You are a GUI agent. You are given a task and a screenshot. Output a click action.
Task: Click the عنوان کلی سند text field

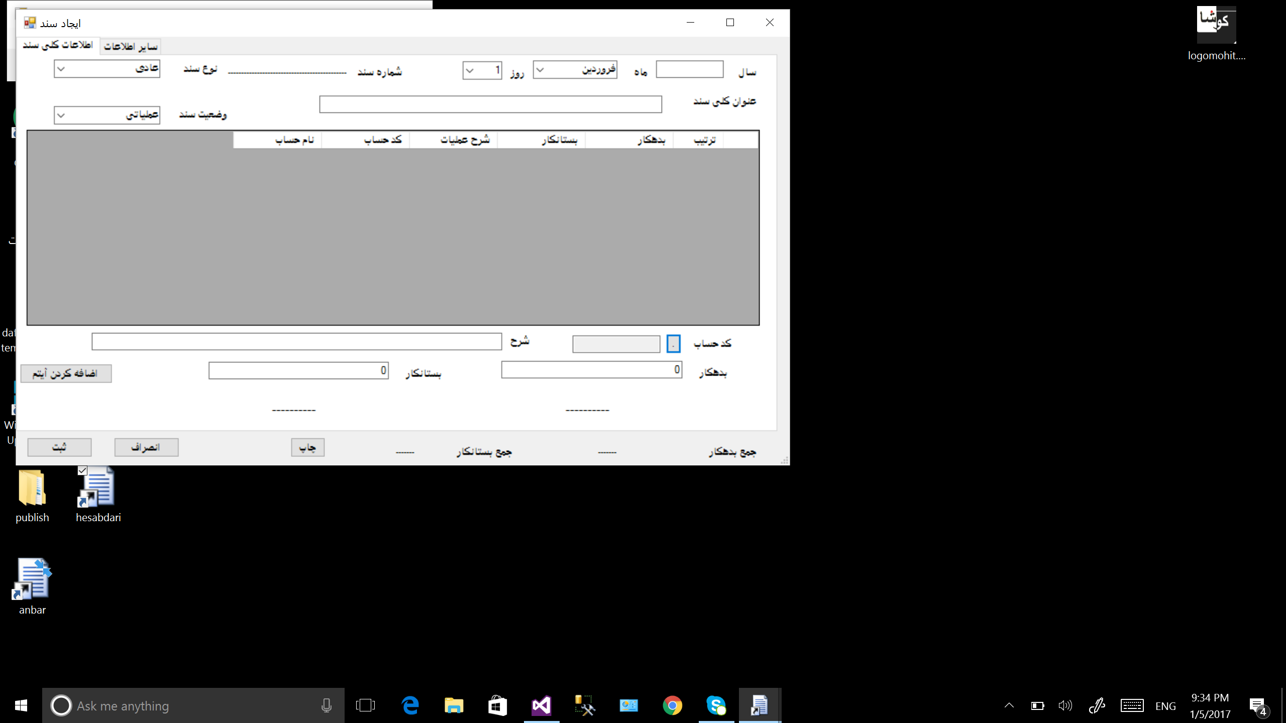click(490, 104)
